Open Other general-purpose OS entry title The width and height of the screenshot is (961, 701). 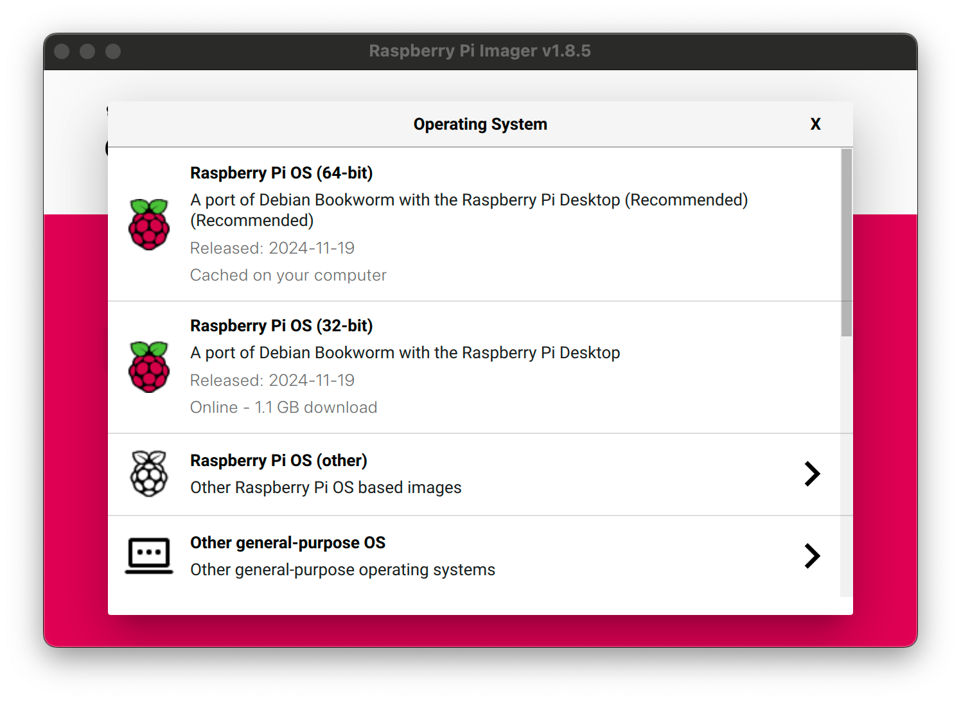pos(288,542)
